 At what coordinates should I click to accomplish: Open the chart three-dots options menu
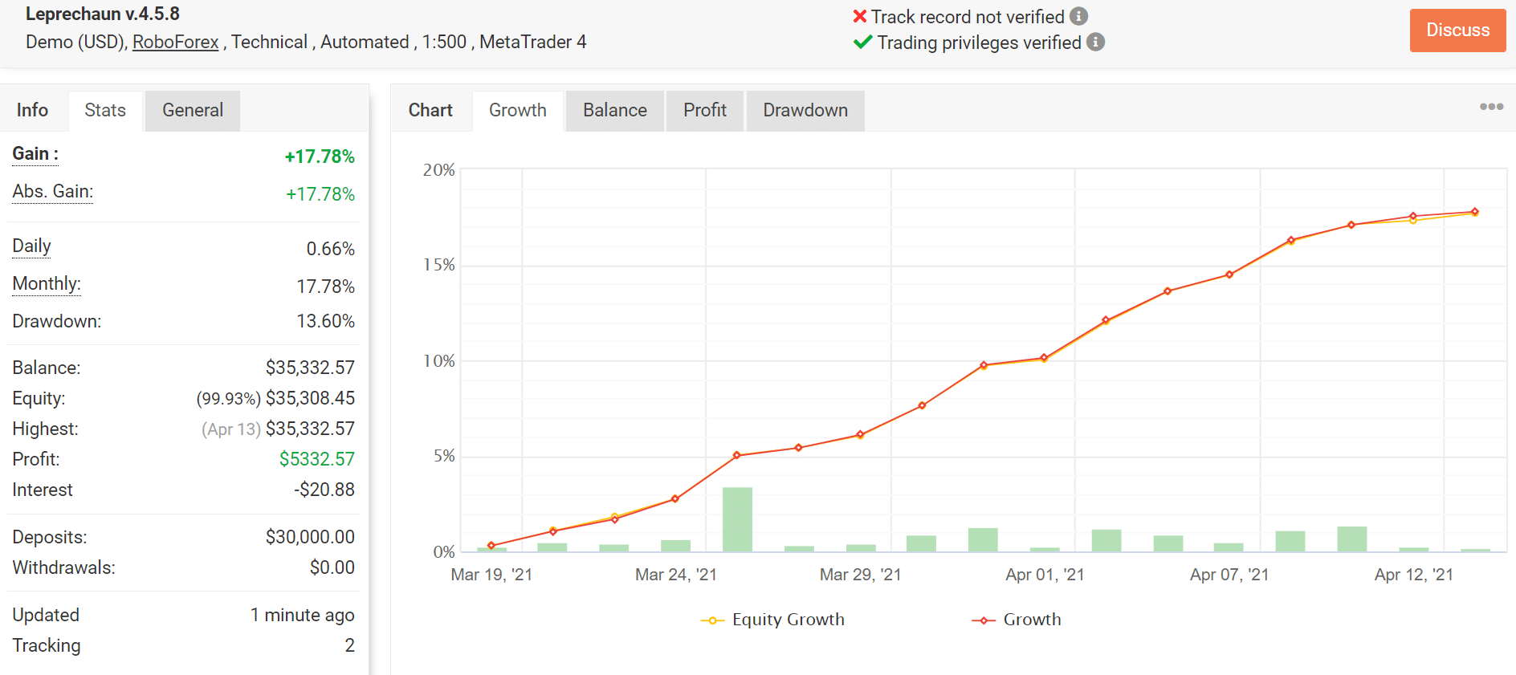(x=1491, y=107)
